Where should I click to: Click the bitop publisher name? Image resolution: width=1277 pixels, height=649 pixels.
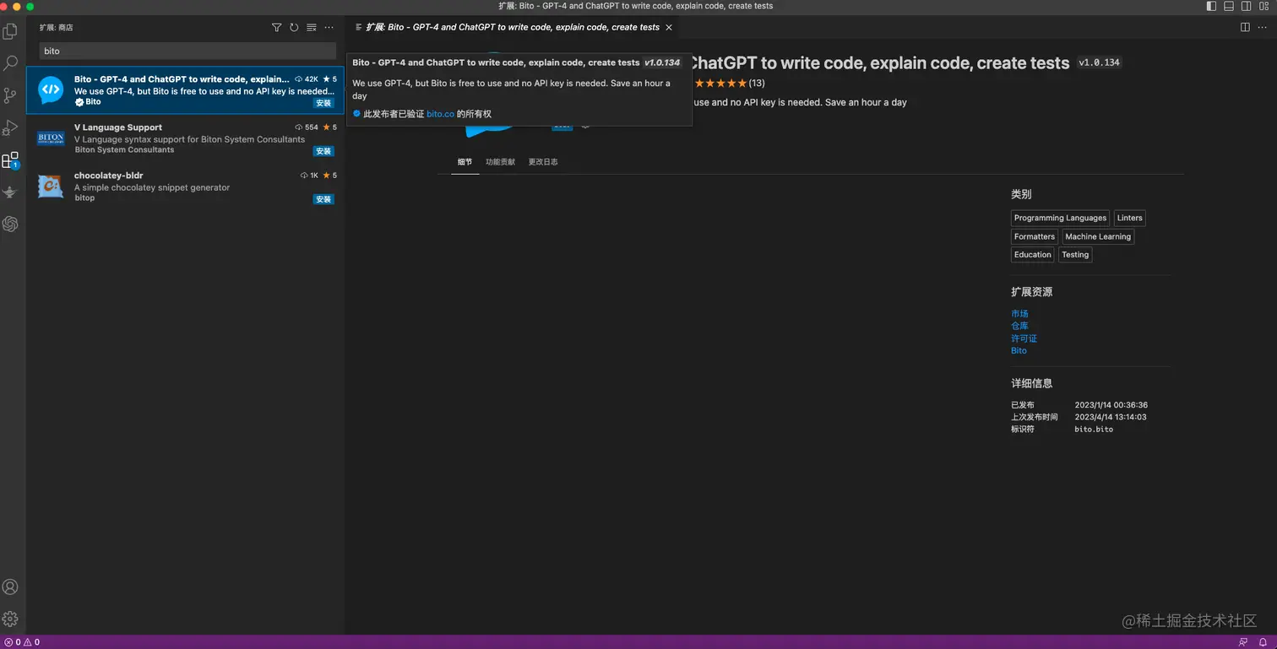[84, 198]
